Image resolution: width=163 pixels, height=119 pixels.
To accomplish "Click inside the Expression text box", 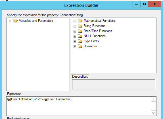I will (79, 106).
